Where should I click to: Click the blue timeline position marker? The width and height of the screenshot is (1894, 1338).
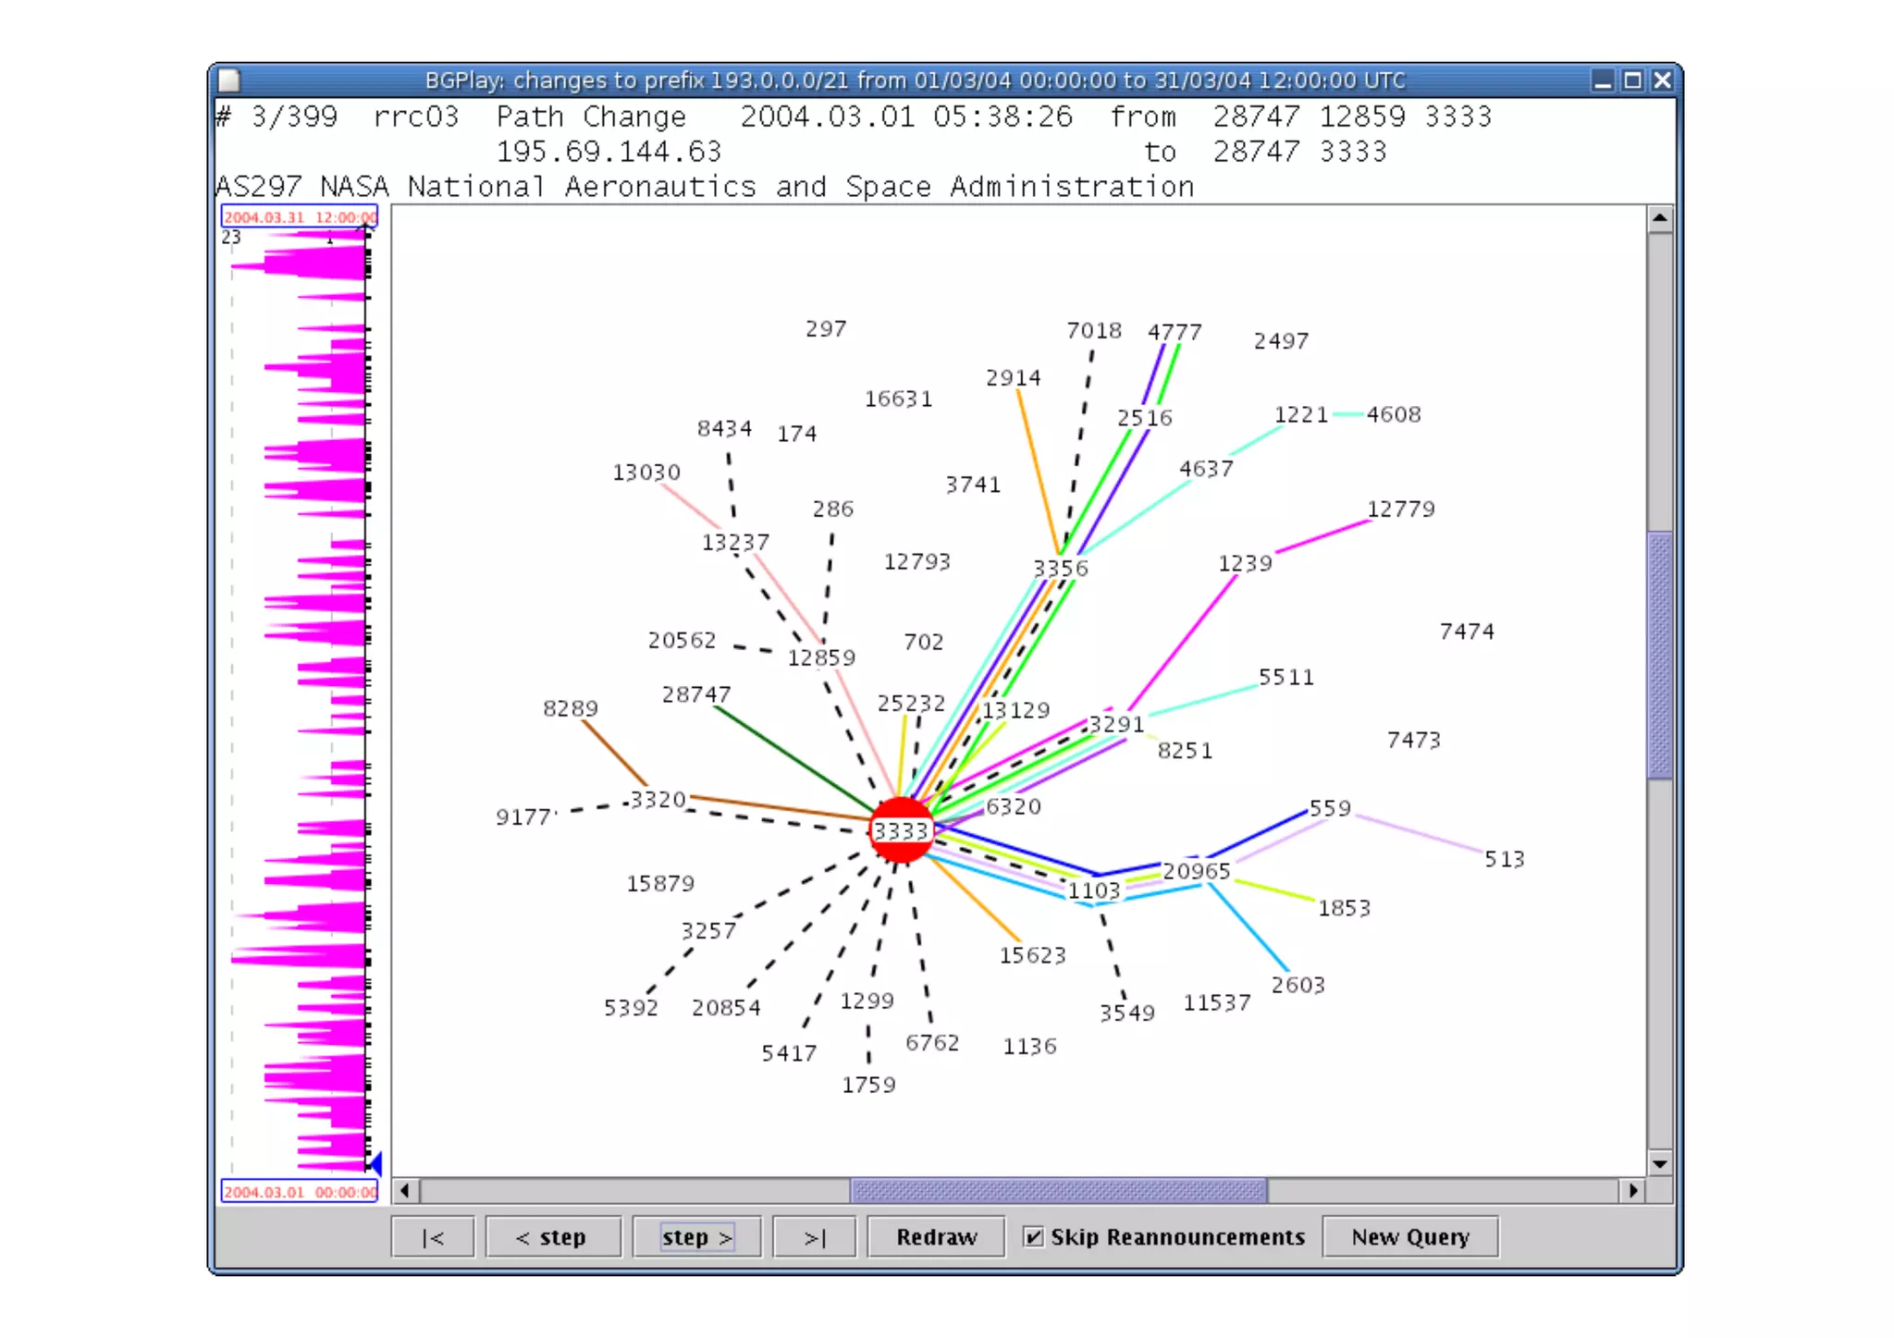375,1163
